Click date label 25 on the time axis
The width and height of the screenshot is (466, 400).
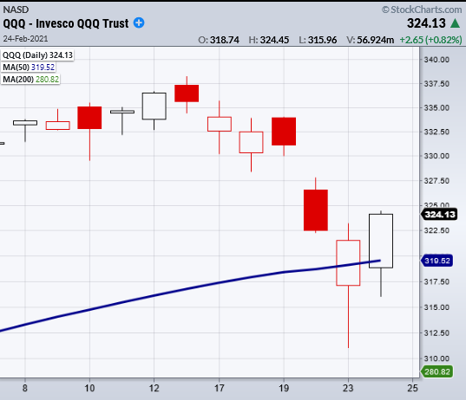[x=412, y=388]
